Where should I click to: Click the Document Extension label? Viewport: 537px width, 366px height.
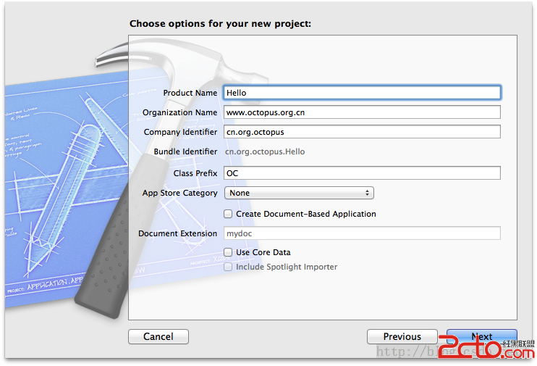click(178, 233)
